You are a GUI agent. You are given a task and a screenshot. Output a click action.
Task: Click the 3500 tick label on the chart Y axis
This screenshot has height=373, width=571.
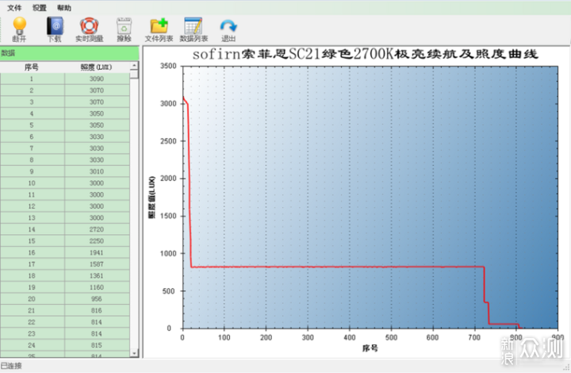click(x=168, y=66)
